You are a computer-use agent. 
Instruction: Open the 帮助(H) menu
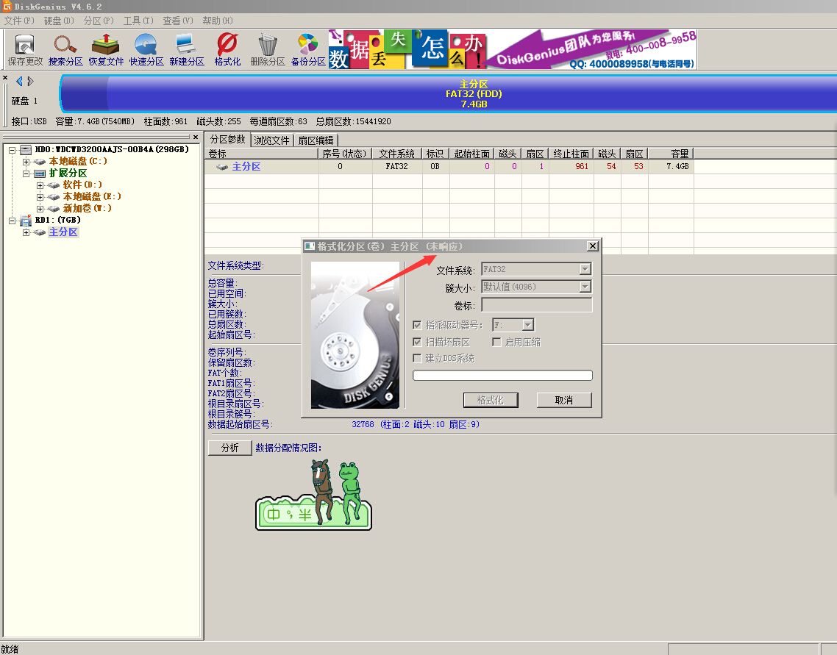point(217,21)
